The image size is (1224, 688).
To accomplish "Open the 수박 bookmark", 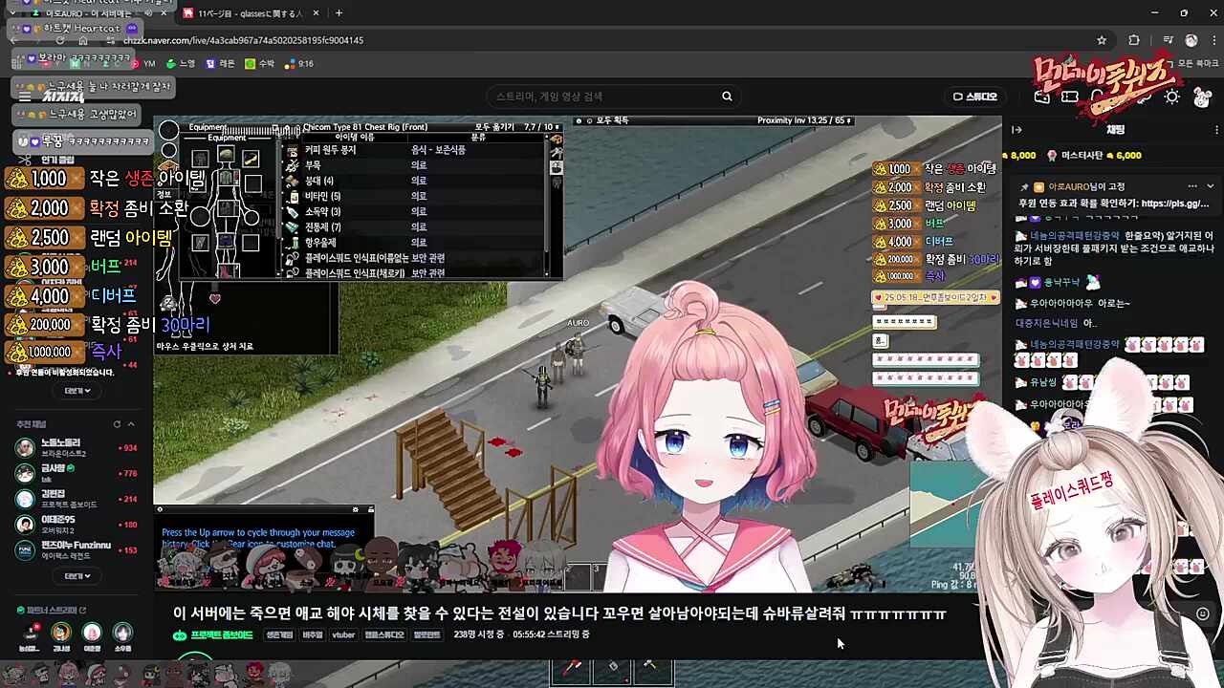I will (259, 64).
